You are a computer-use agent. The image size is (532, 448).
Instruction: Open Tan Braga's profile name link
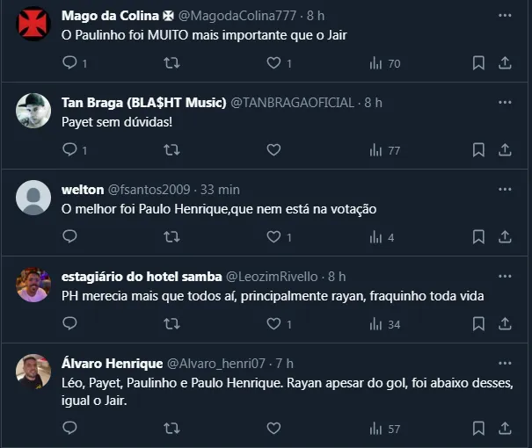tap(144, 103)
